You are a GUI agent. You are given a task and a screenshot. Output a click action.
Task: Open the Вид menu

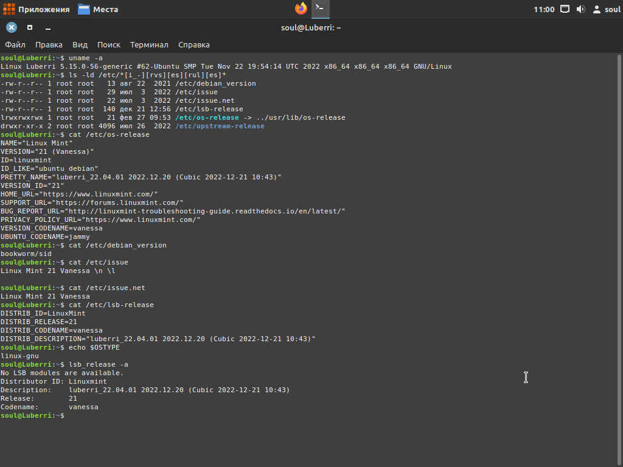[x=80, y=45]
